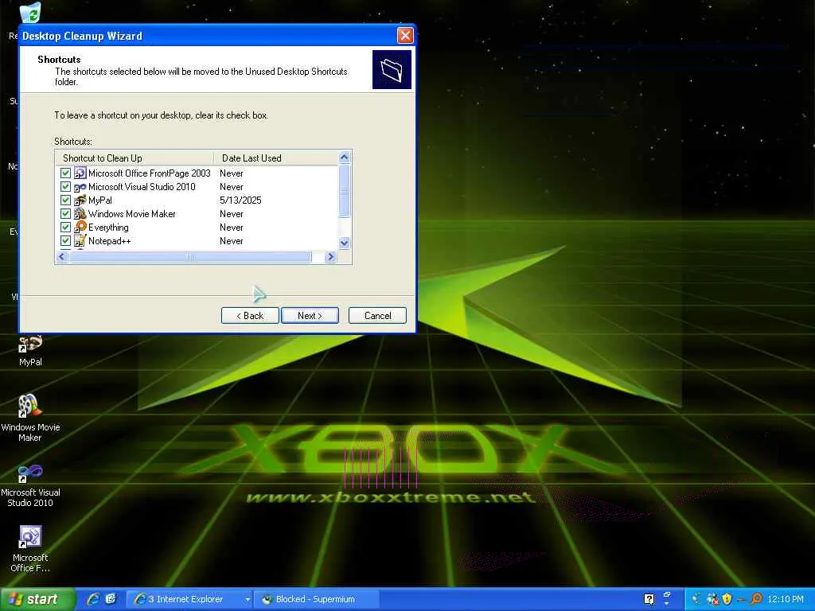Uncheck Windows Movie Maker checkbox
The height and width of the screenshot is (611, 815).
65,213
